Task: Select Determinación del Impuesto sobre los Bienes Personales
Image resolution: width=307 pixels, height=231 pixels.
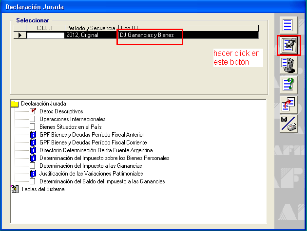Action: (x=104, y=158)
